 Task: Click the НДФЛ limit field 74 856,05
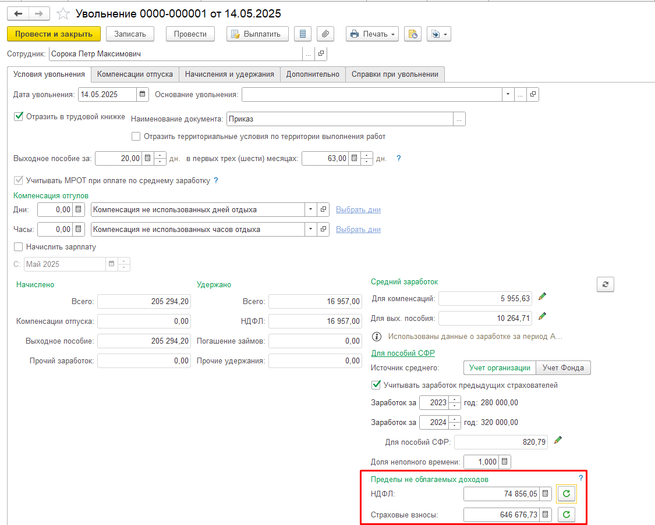click(501, 494)
